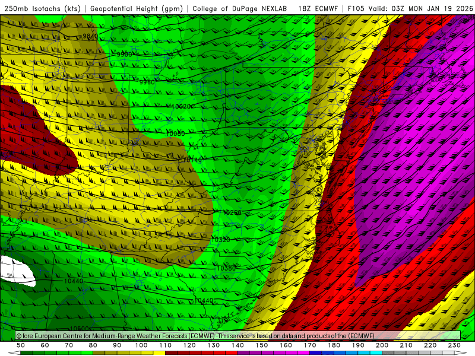475x356 pixels.
Task: Click the 130 value on the color scale
Action: (214, 345)
